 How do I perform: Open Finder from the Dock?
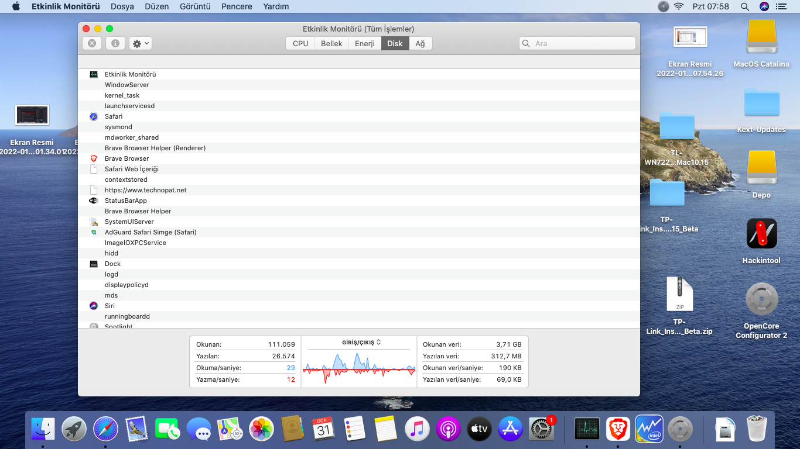tap(43, 429)
